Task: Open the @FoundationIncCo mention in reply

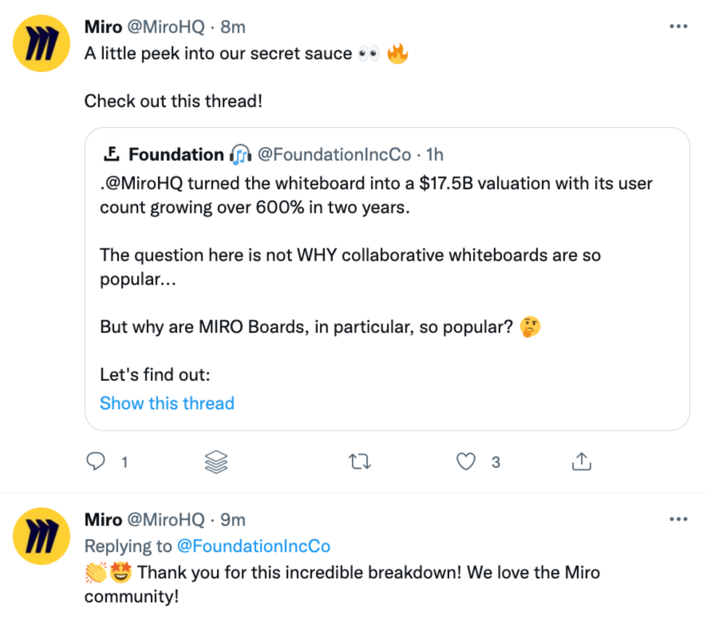Action: click(x=253, y=546)
